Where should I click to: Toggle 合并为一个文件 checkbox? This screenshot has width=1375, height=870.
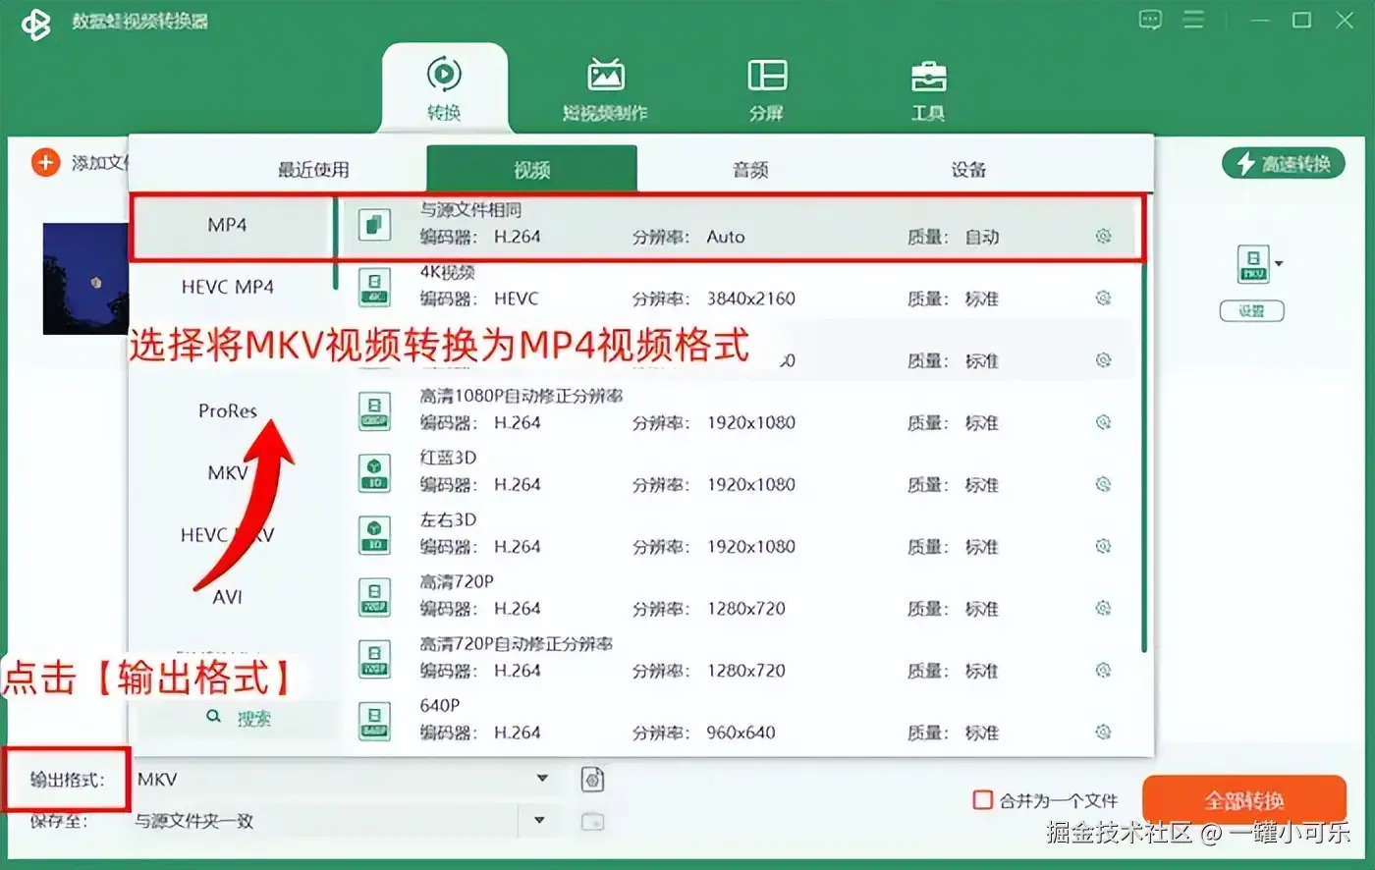pyautogui.click(x=982, y=800)
